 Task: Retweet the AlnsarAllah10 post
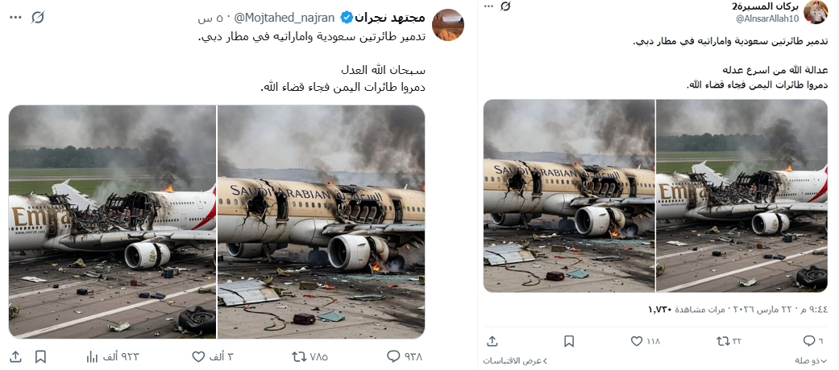(x=724, y=340)
